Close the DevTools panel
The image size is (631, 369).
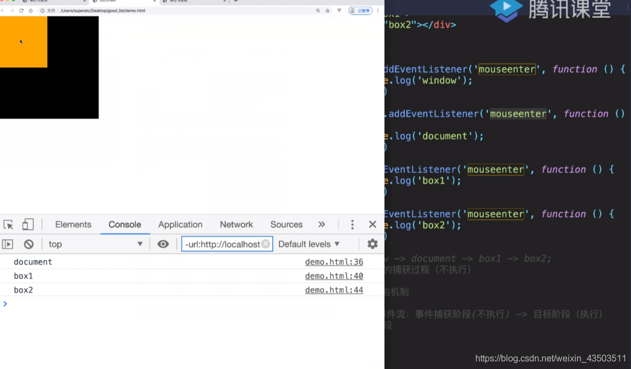[372, 224]
